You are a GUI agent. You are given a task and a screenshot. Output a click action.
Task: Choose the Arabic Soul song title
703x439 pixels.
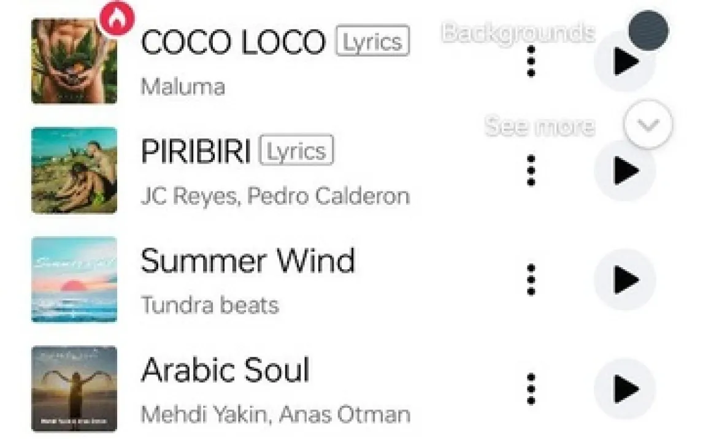tap(225, 370)
